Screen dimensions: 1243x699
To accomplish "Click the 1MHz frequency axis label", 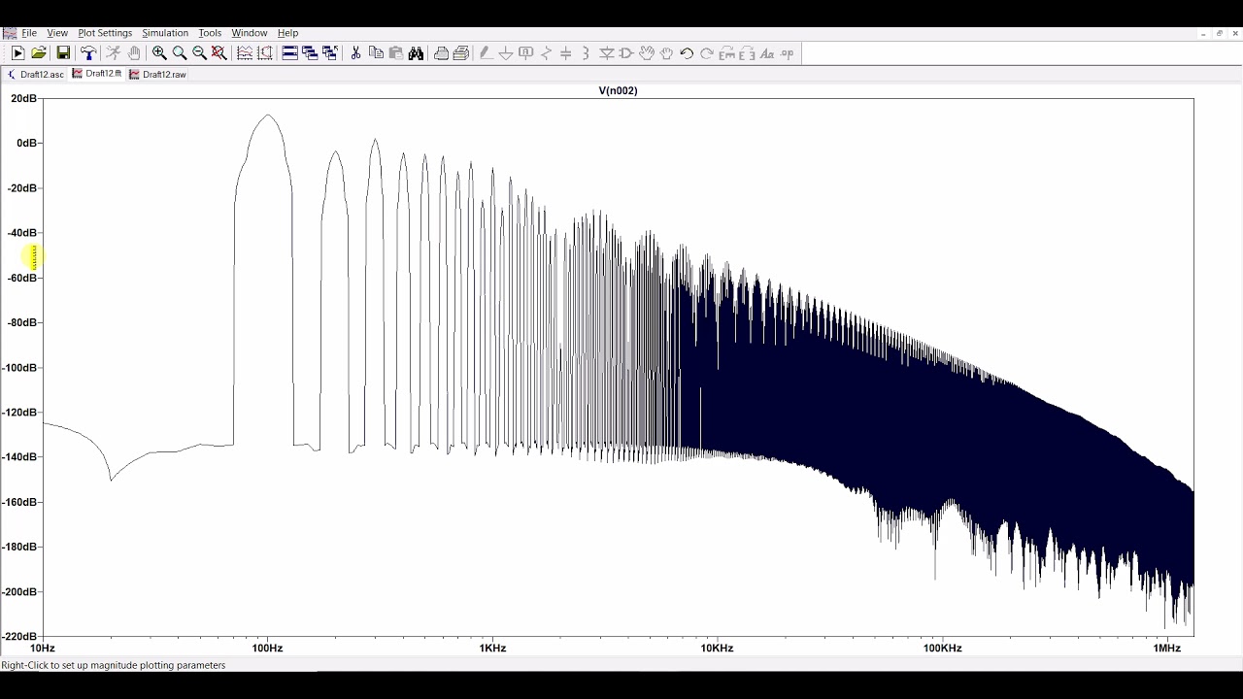I will tap(1167, 648).
